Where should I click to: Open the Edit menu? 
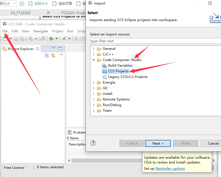coord(15,31)
